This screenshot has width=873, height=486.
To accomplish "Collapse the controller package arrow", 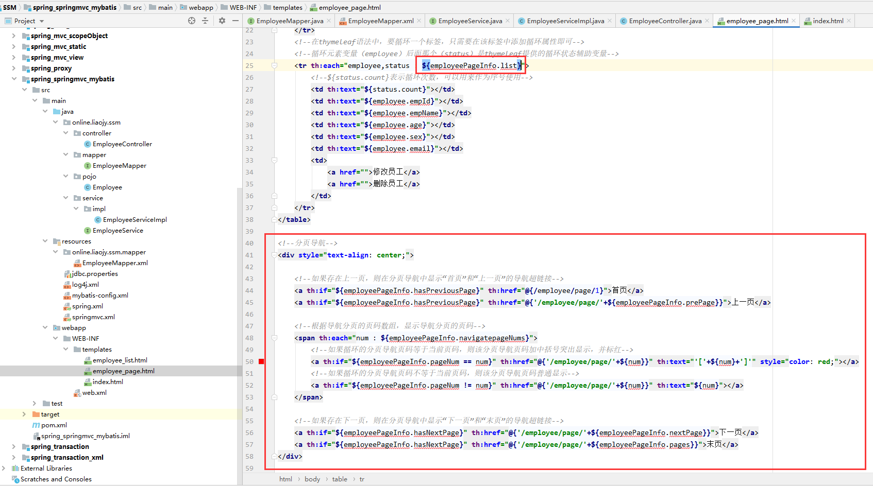I will (x=65, y=133).
